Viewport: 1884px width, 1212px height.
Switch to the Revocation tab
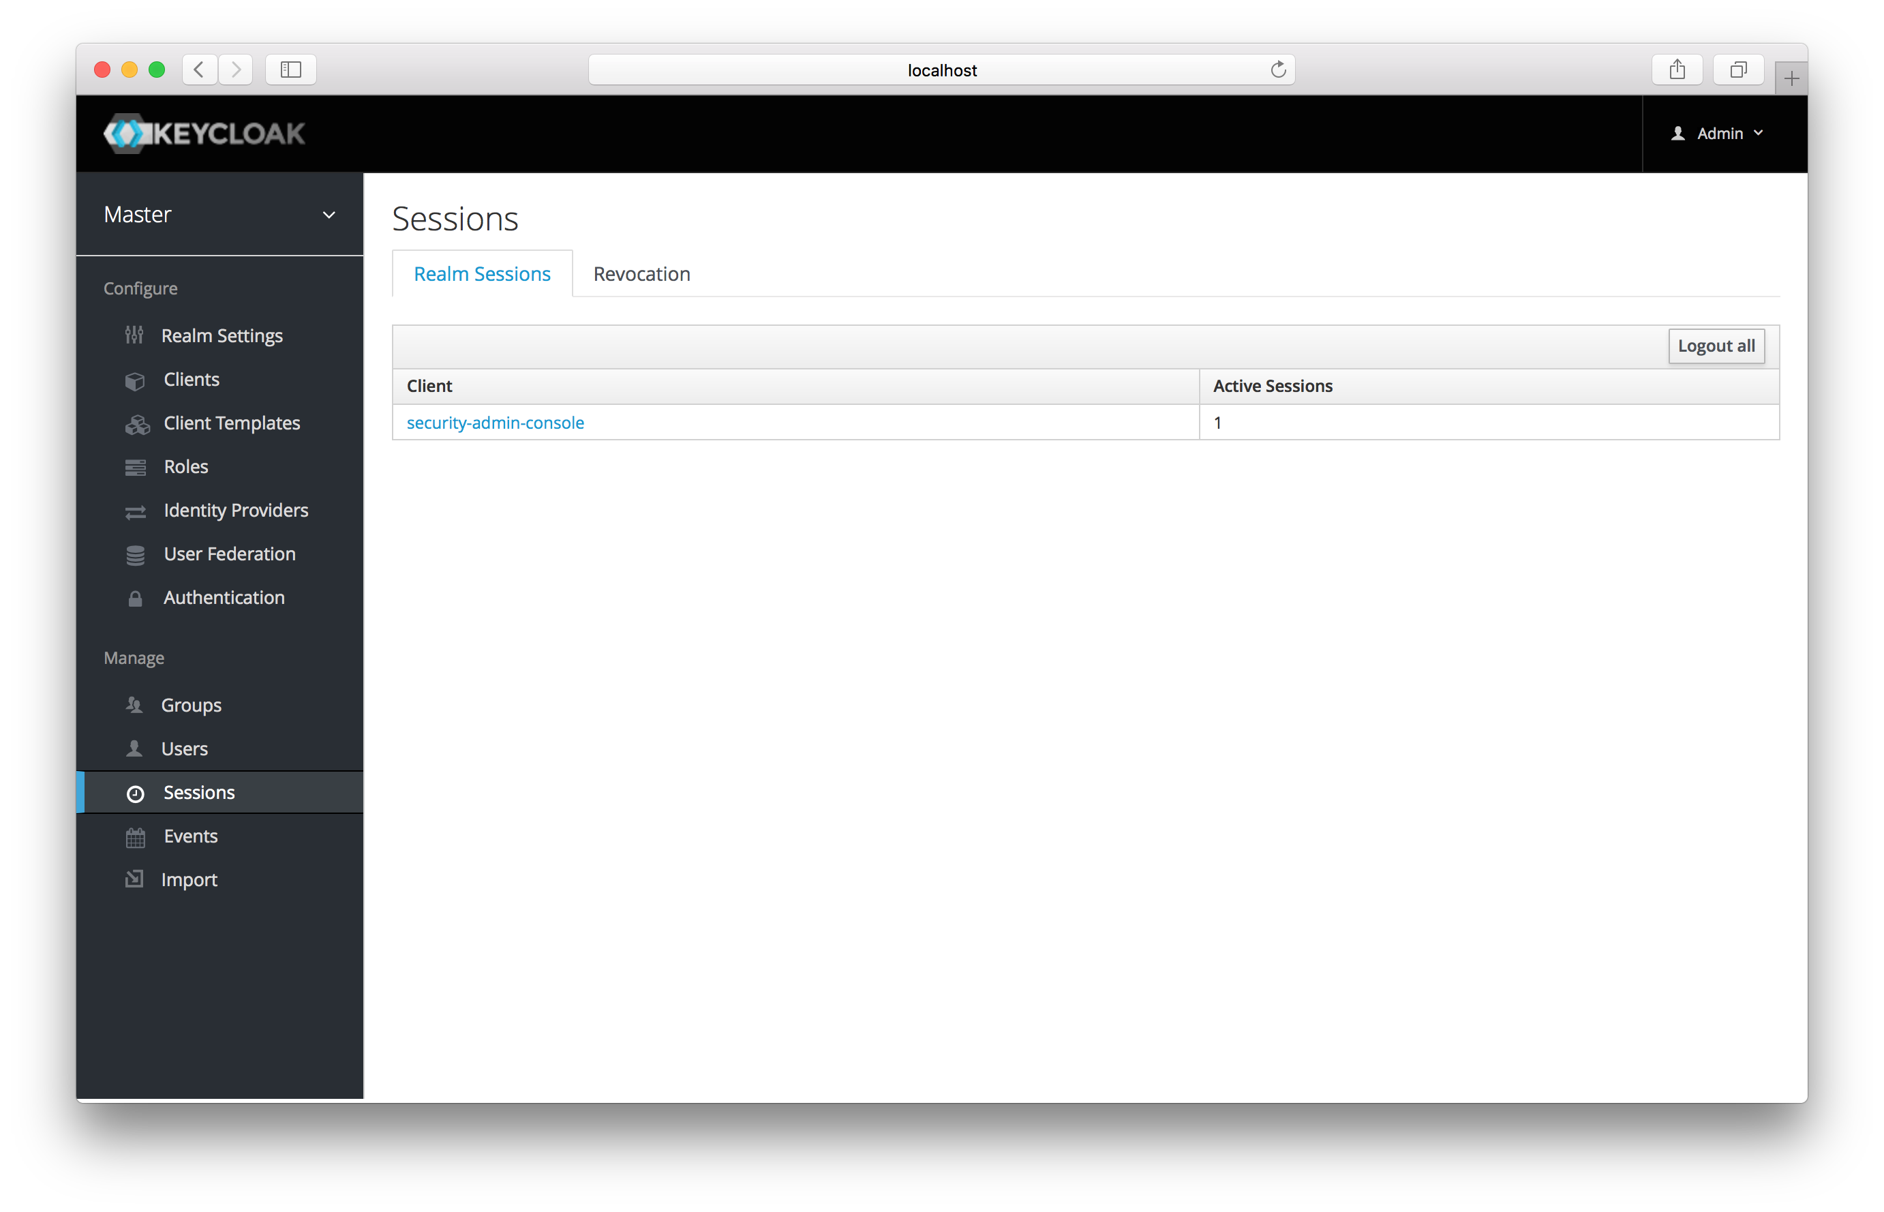point(641,273)
